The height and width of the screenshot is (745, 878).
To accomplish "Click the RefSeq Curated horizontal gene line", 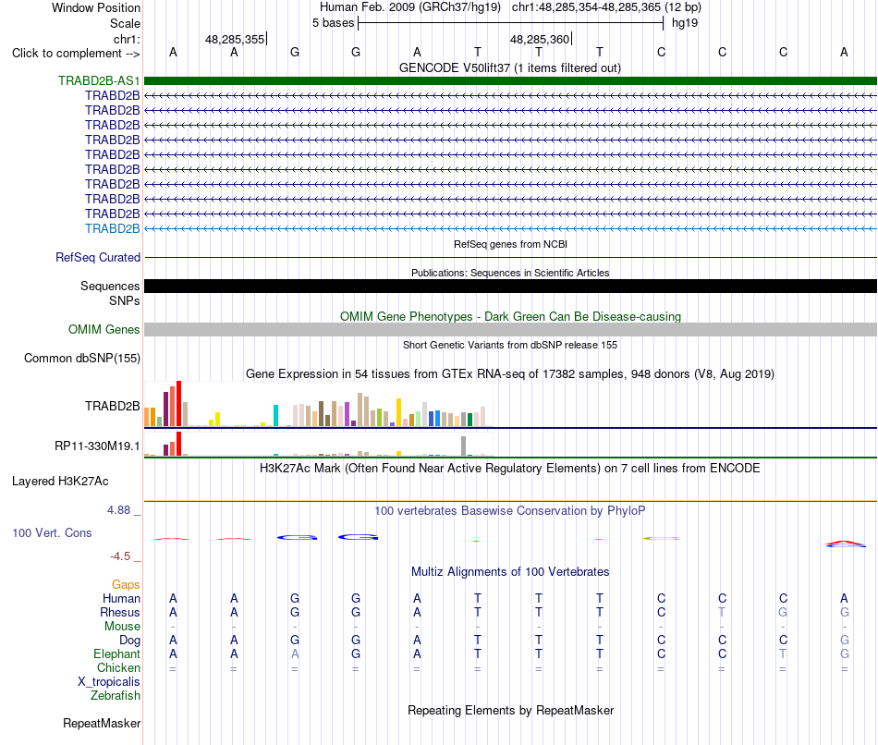I will point(510,258).
